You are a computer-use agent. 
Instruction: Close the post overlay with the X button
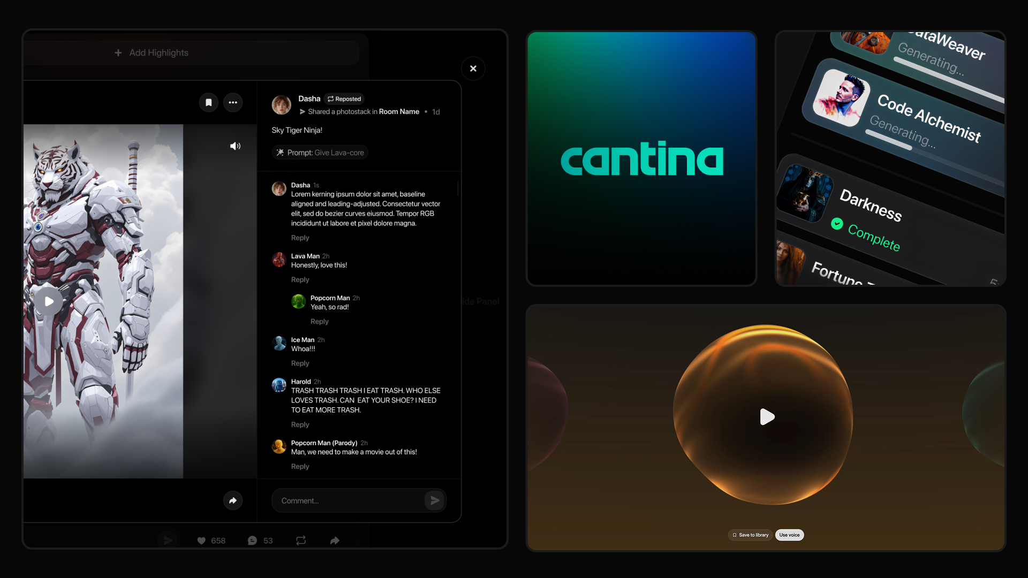(x=473, y=69)
